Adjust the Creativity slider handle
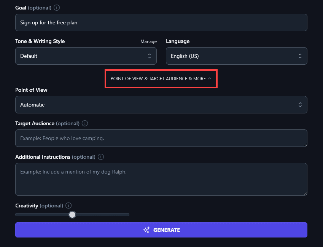The image size is (323, 247). tap(72, 214)
